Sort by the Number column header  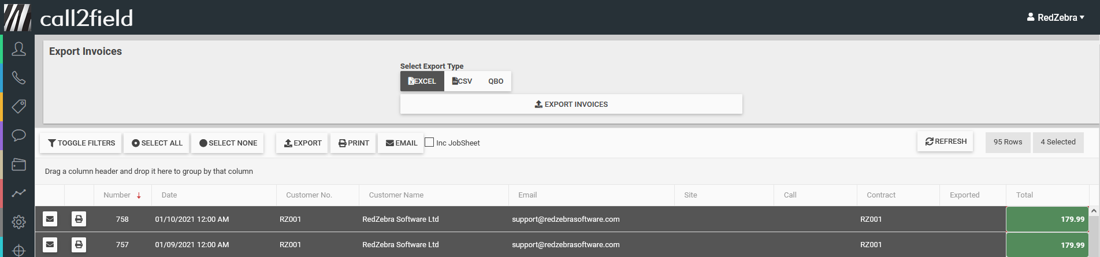(117, 195)
